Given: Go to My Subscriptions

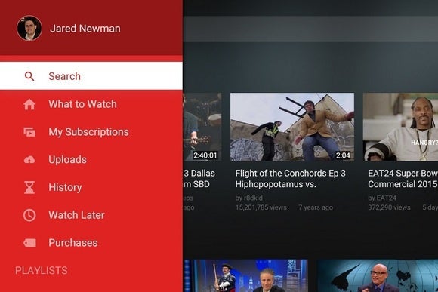Looking at the screenshot, I should 91,132.
